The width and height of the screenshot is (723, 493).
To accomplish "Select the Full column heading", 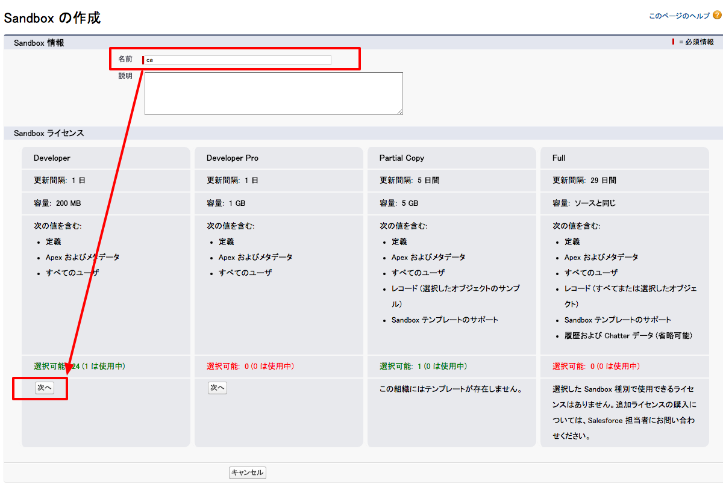I will point(559,158).
